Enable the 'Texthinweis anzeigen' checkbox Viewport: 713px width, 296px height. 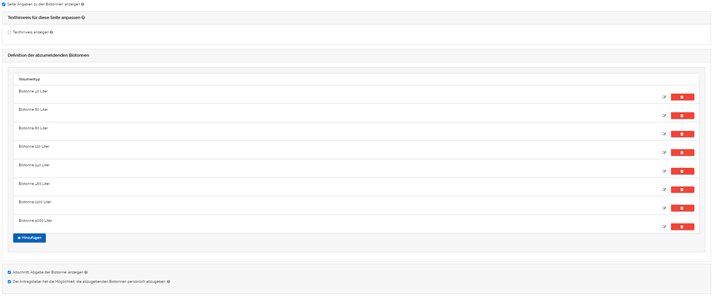tap(9, 32)
